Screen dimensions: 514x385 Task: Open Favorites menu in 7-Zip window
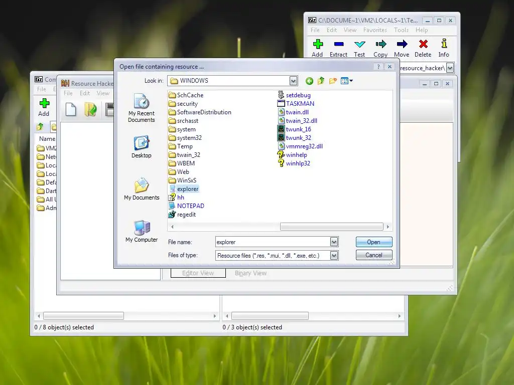click(x=375, y=30)
